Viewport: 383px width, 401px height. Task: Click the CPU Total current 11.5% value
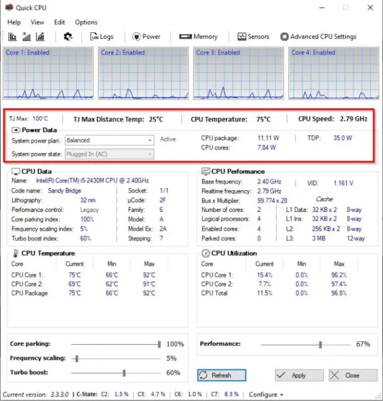265,293
